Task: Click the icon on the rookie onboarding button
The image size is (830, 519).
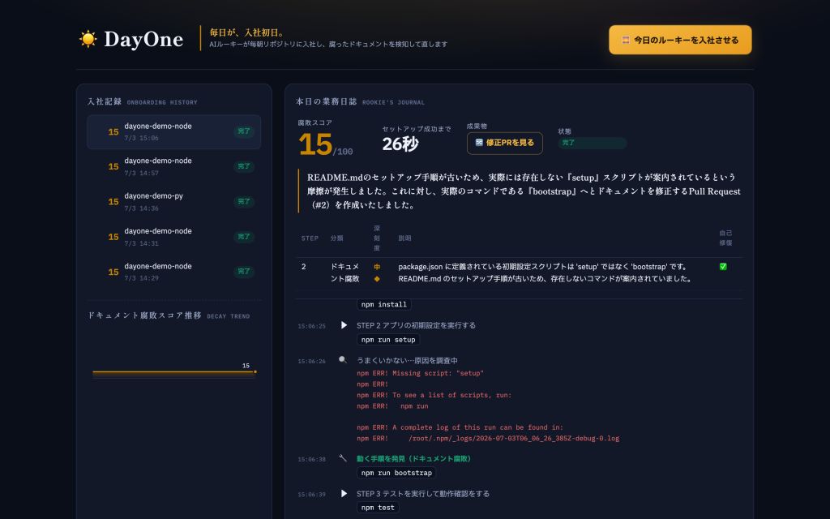Action: [x=625, y=40]
